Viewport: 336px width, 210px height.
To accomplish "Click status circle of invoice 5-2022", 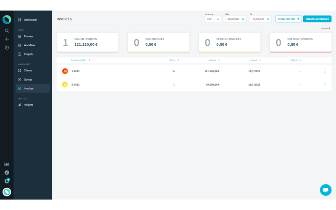I will [173, 85].
